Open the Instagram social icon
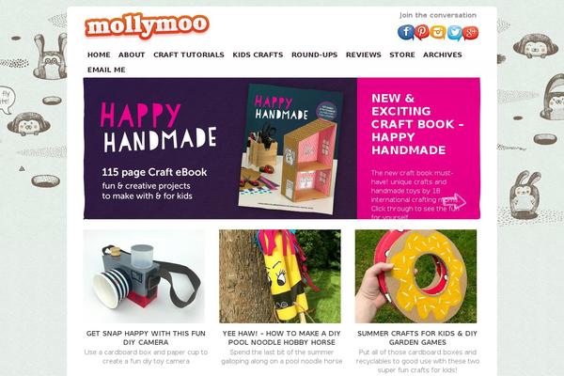564x376 pixels. click(438, 32)
